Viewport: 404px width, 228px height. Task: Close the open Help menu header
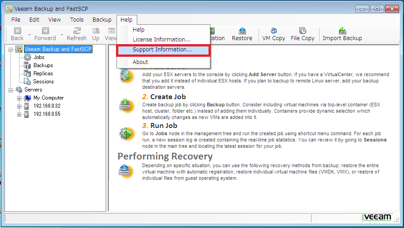(126, 19)
